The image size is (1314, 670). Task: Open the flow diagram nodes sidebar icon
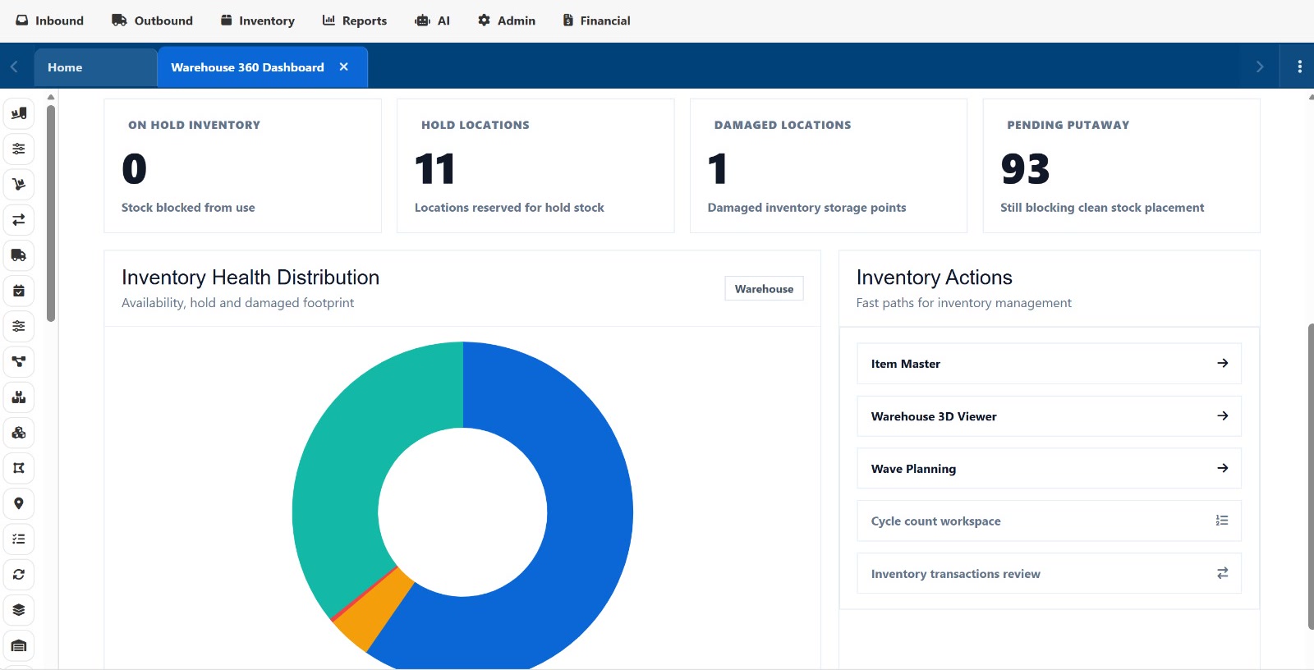[19, 361]
